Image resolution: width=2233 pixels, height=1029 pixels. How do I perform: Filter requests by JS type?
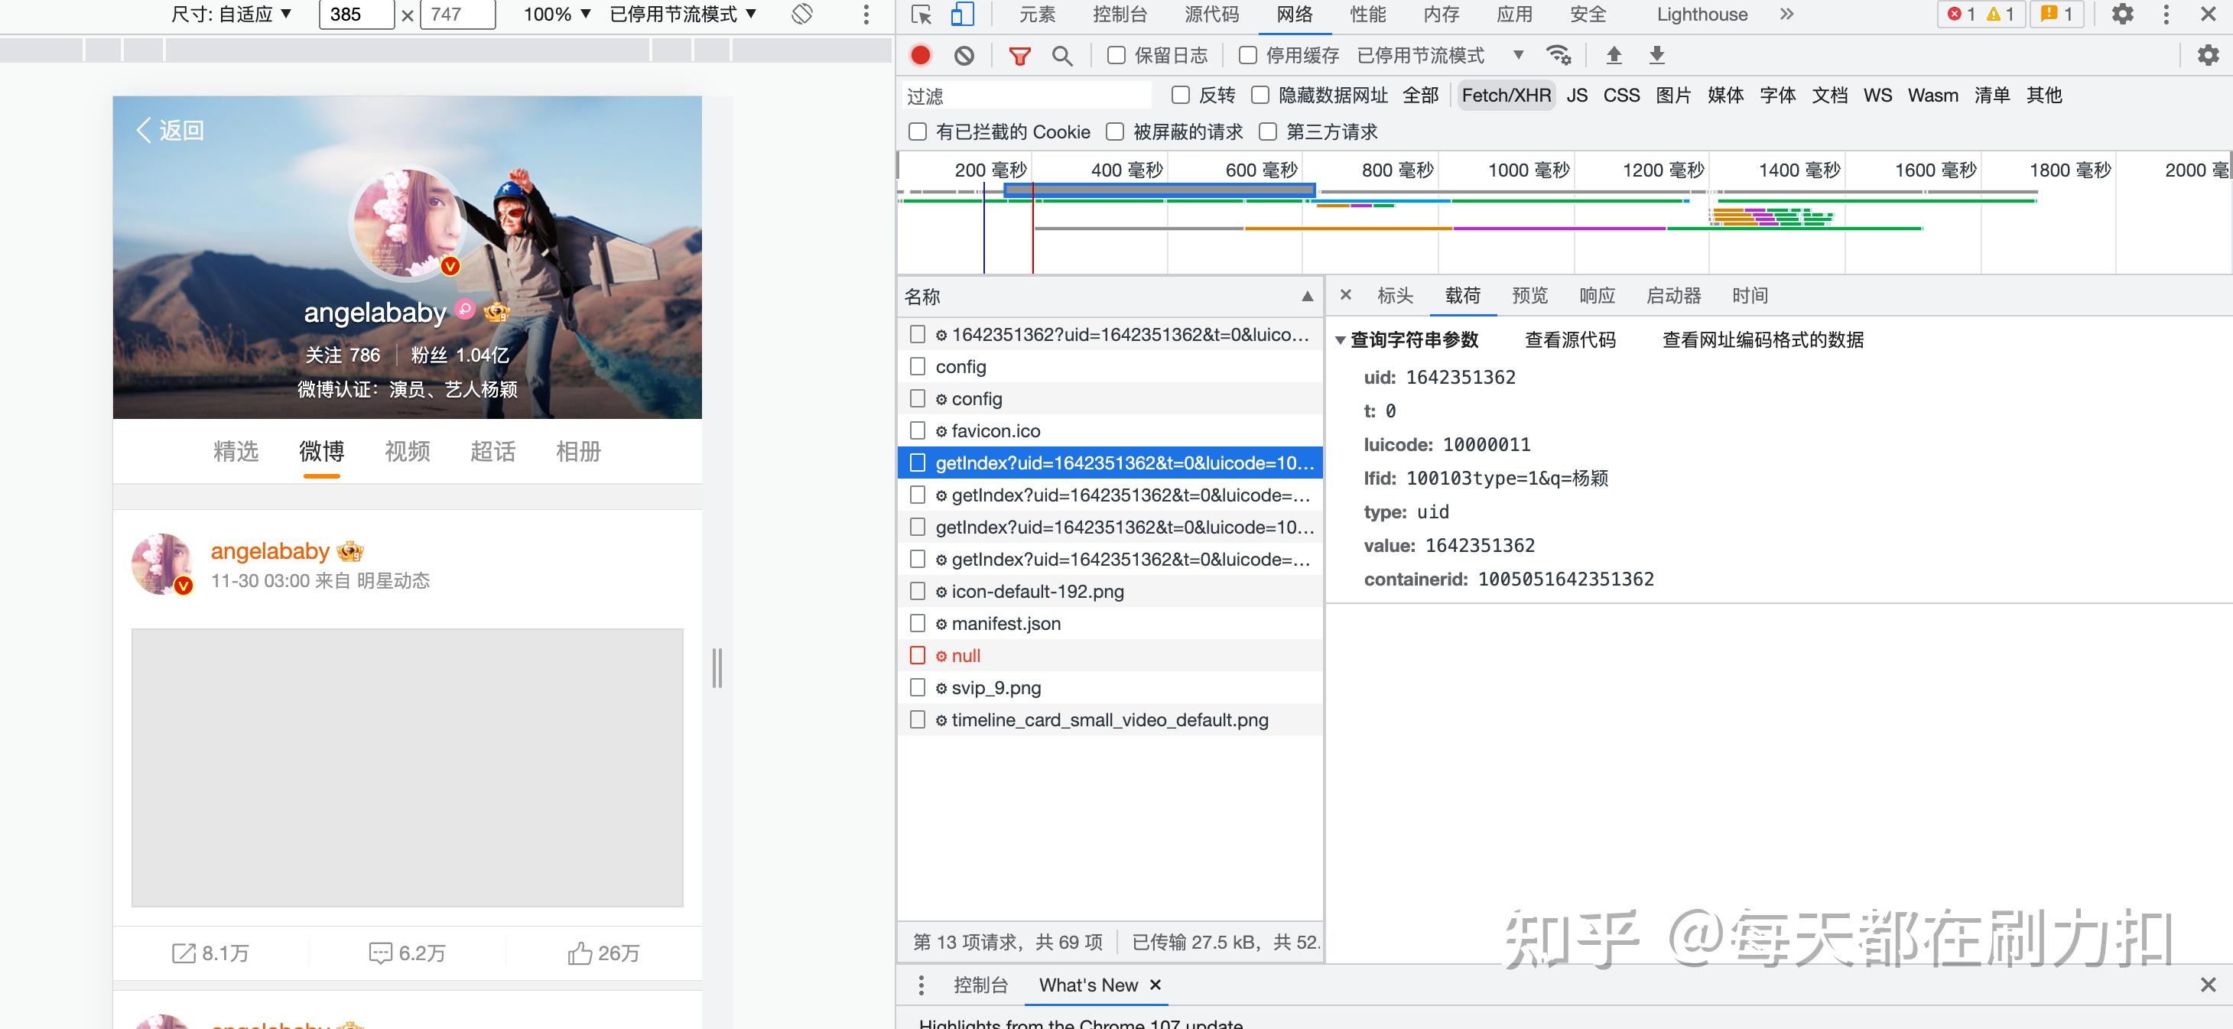[1577, 96]
